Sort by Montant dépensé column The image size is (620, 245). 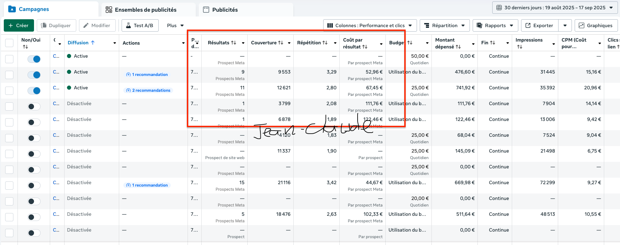click(x=448, y=43)
